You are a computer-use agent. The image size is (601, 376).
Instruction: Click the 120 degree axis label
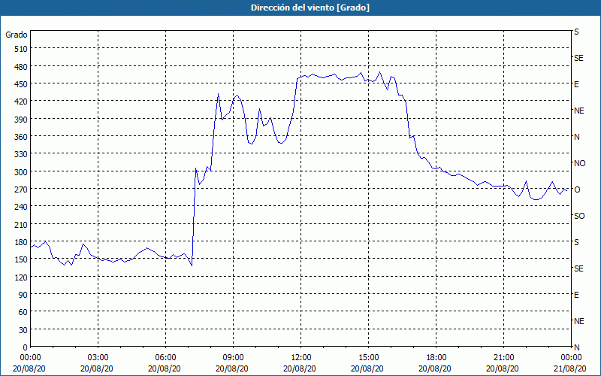[21, 277]
